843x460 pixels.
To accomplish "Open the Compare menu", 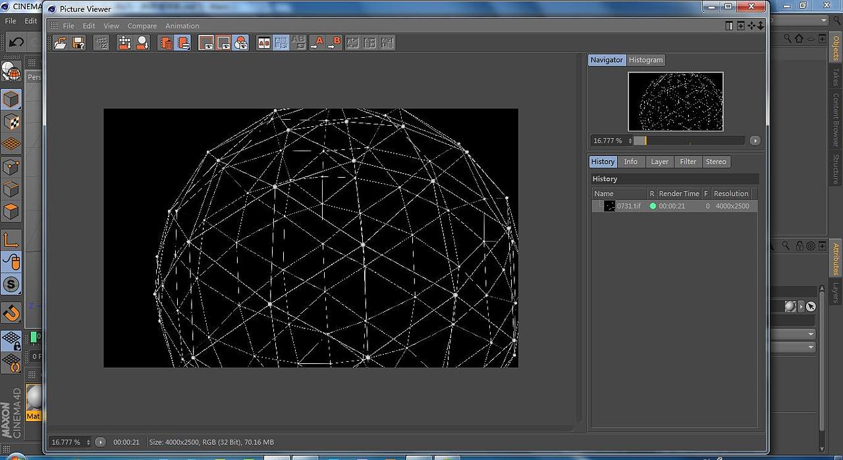I will click(x=142, y=26).
